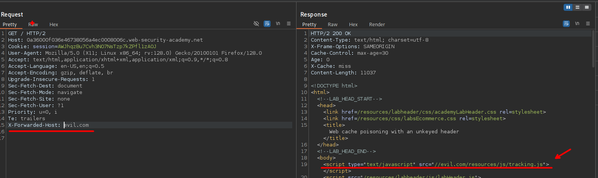Switch to the Request Raw tab

[33, 24]
